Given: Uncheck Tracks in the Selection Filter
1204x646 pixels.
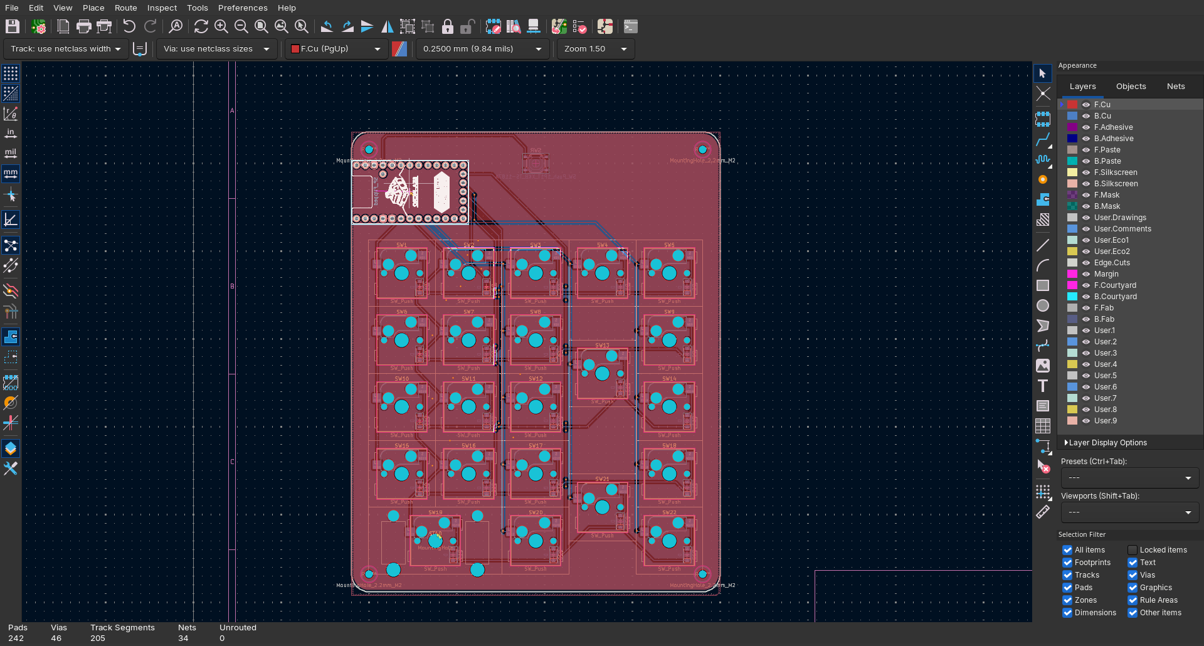Looking at the screenshot, I should (1067, 575).
